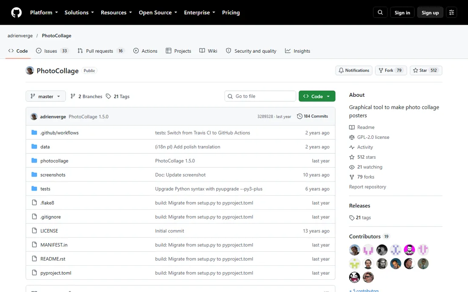Click the file icon beside LICENSE
Viewport: 468px width, 292px height.
pyautogui.click(x=34, y=230)
